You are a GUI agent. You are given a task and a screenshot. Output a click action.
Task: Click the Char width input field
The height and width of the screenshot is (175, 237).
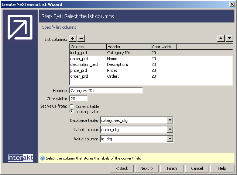pos(78,99)
